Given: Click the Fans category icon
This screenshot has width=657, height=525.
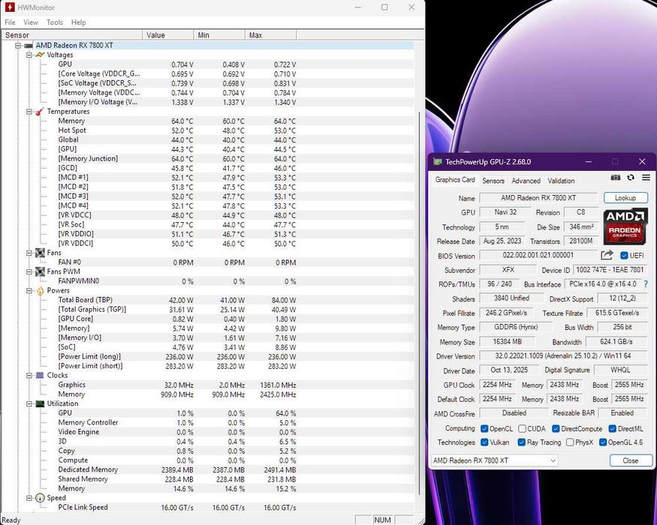Looking at the screenshot, I should (x=40, y=253).
